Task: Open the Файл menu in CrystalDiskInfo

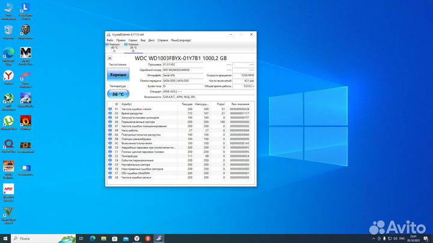Action: 110,40
